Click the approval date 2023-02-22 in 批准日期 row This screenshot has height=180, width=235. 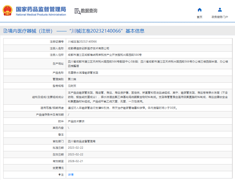tap(75, 148)
